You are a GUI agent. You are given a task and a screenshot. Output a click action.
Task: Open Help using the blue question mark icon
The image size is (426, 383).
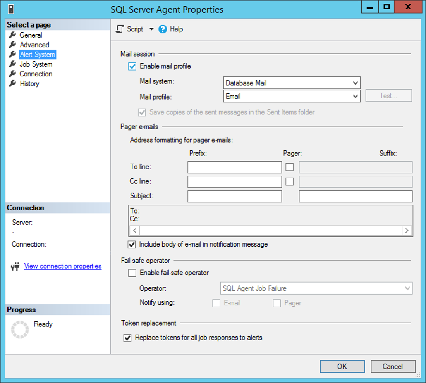(x=163, y=29)
